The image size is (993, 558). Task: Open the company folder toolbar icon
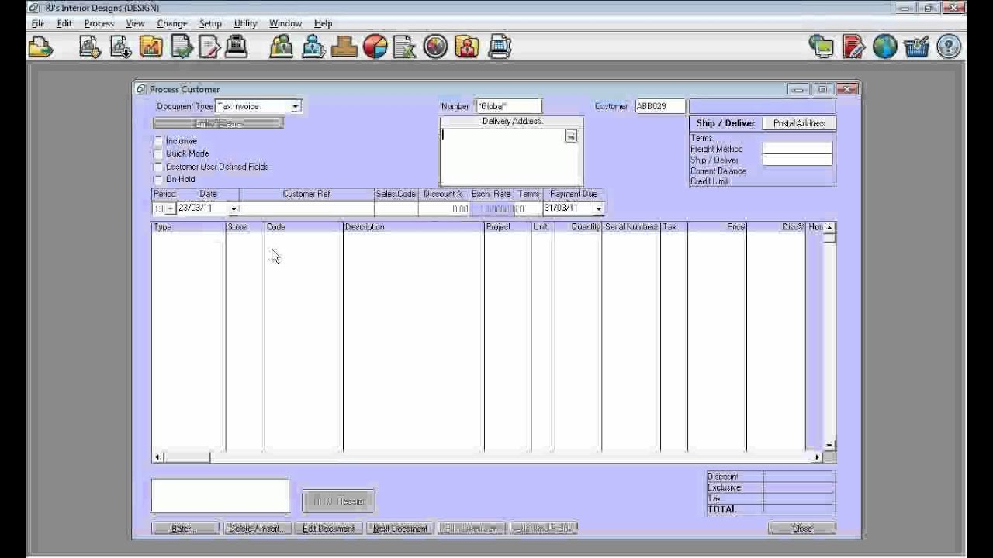[x=40, y=47]
